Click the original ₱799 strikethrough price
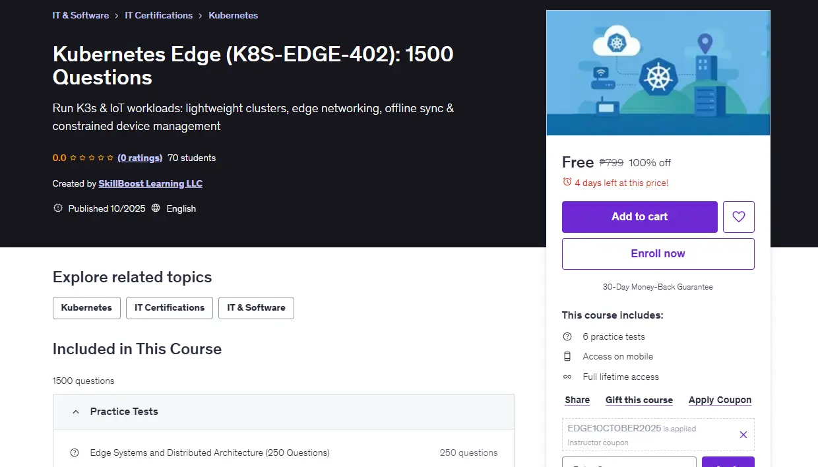Image resolution: width=818 pixels, height=467 pixels. 612,162
